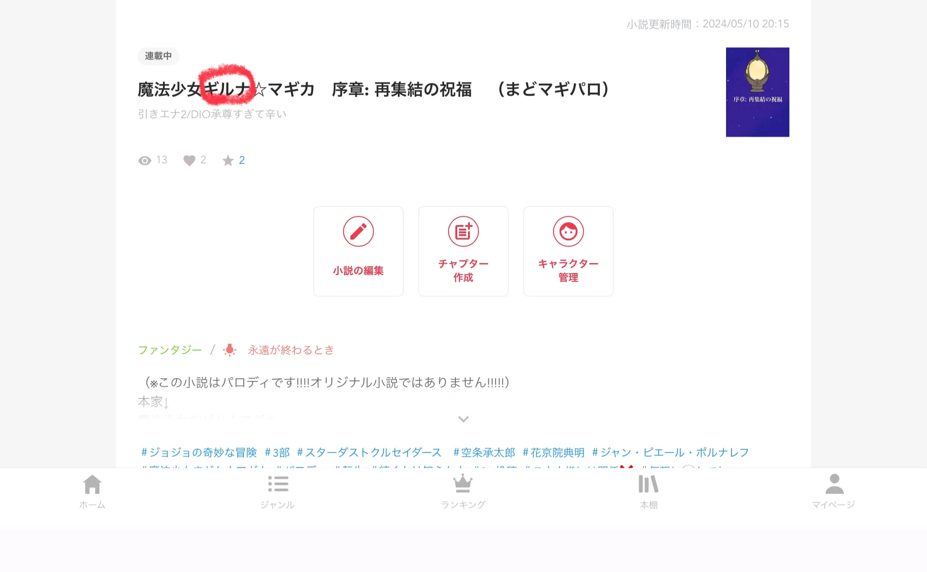Click the author name 引きエナ2/DIO承尊すぎて辛い

tap(212, 114)
